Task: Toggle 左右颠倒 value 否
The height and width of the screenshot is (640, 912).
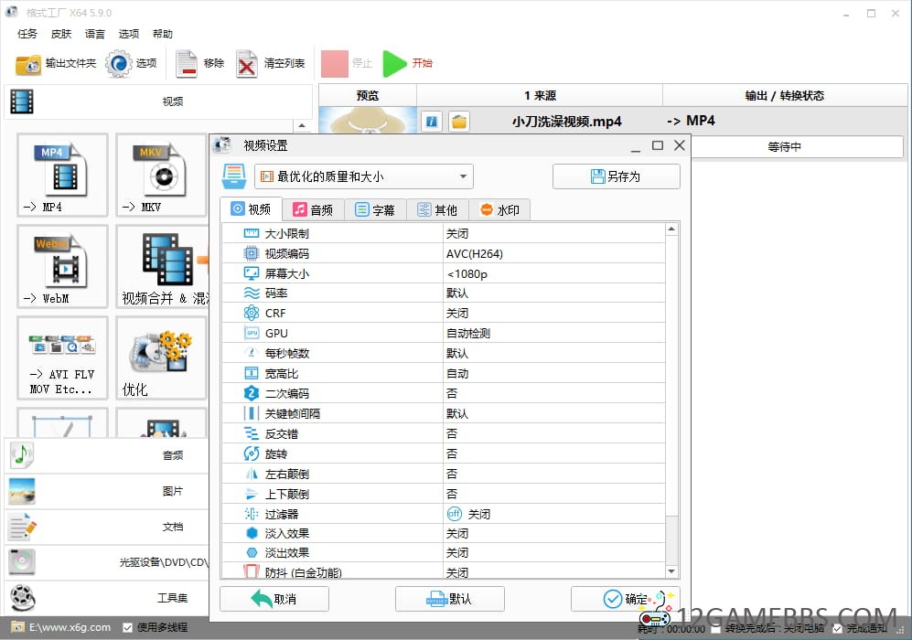Action: [x=554, y=474]
